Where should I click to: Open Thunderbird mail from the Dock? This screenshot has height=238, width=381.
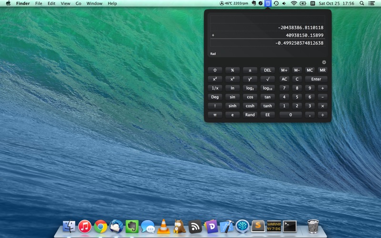coord(116,227)
